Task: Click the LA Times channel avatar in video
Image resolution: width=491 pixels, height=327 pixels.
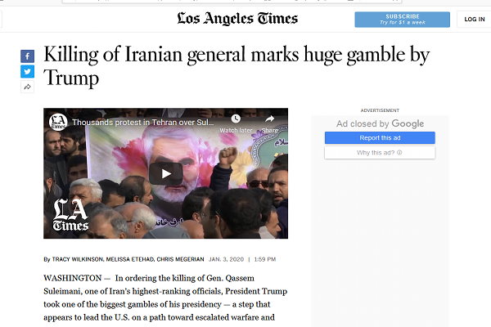Action: click(58, 122)
